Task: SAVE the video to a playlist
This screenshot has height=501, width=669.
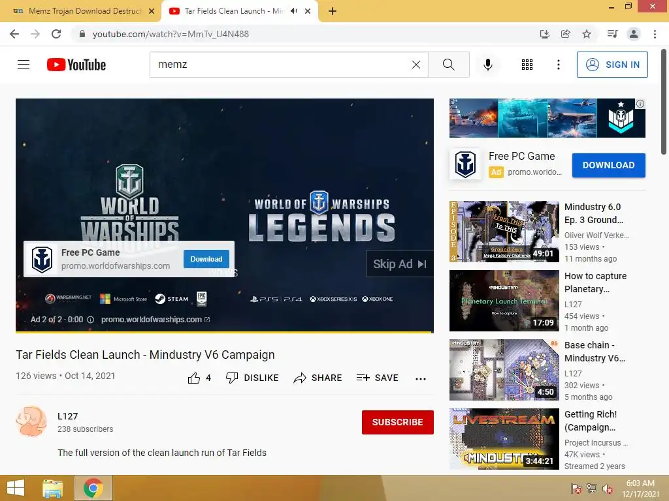Action: tap(378, 378)
